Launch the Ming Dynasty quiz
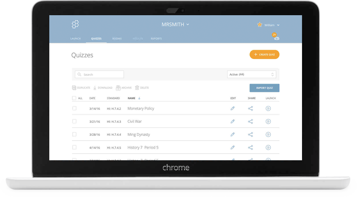Image resolution: width=357 pixels, height=197 pixels. 268,135
